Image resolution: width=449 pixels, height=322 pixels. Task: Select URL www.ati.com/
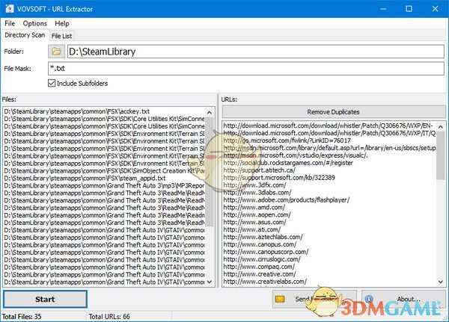click(329, 229)
